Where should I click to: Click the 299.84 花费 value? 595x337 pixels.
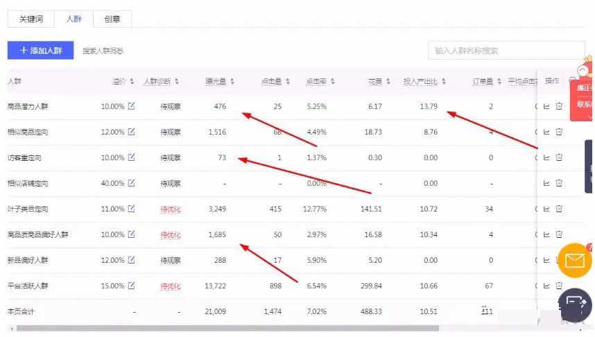(x=371, y=286)
